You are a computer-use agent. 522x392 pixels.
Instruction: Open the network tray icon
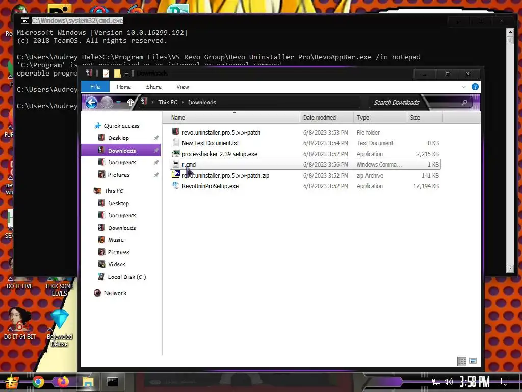pyautogui.click(x=436, y=382)
